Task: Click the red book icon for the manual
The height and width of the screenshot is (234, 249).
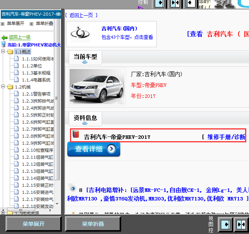Action: click(76, 134)
